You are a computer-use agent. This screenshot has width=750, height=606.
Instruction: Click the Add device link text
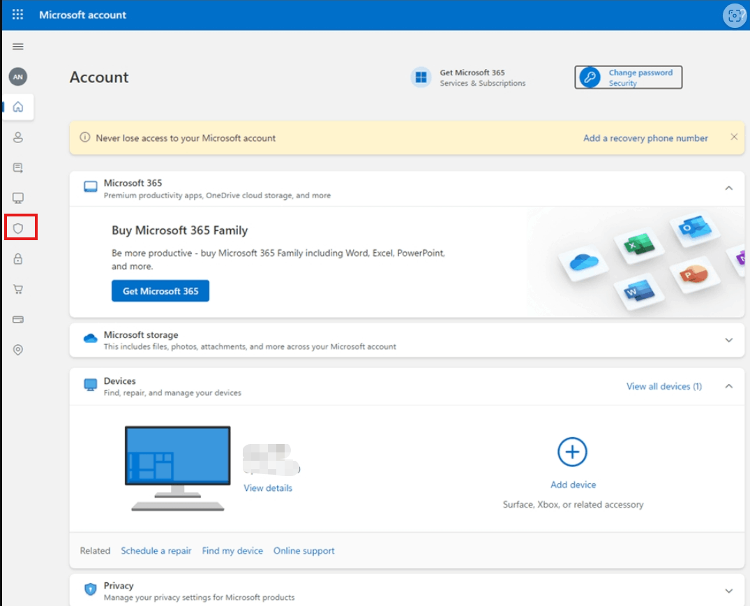573,485
